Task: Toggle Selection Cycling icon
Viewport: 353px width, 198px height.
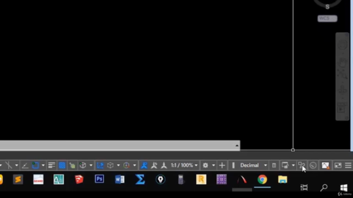Action: pos(72,166)
